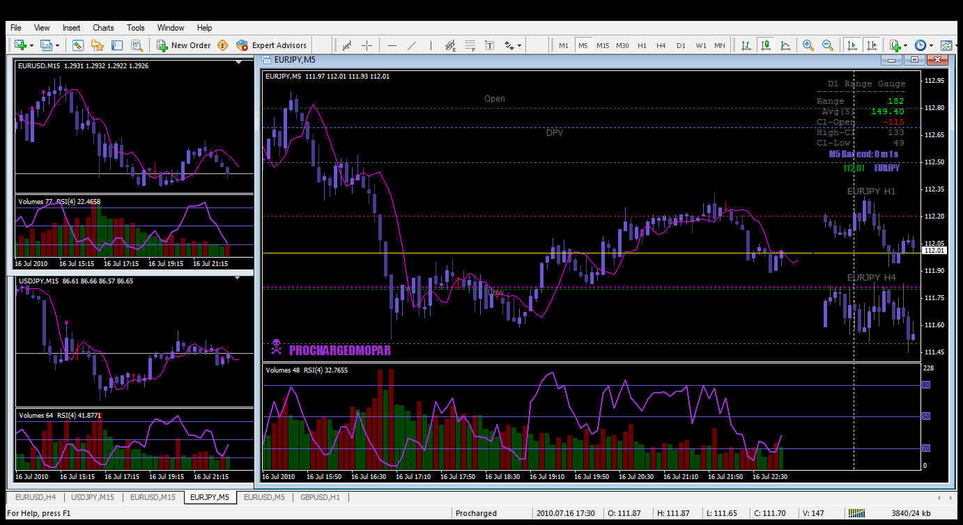The width and height of the screenshot is (963, 525).
Task: Open the Periodicity clock dropdown
Action: click(931, 46)
